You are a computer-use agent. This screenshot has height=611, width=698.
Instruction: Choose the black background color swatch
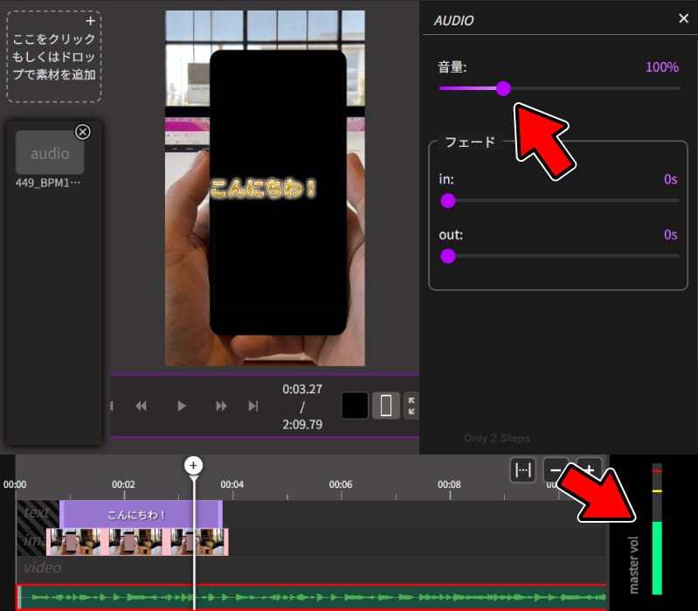[x=355, y=406]
